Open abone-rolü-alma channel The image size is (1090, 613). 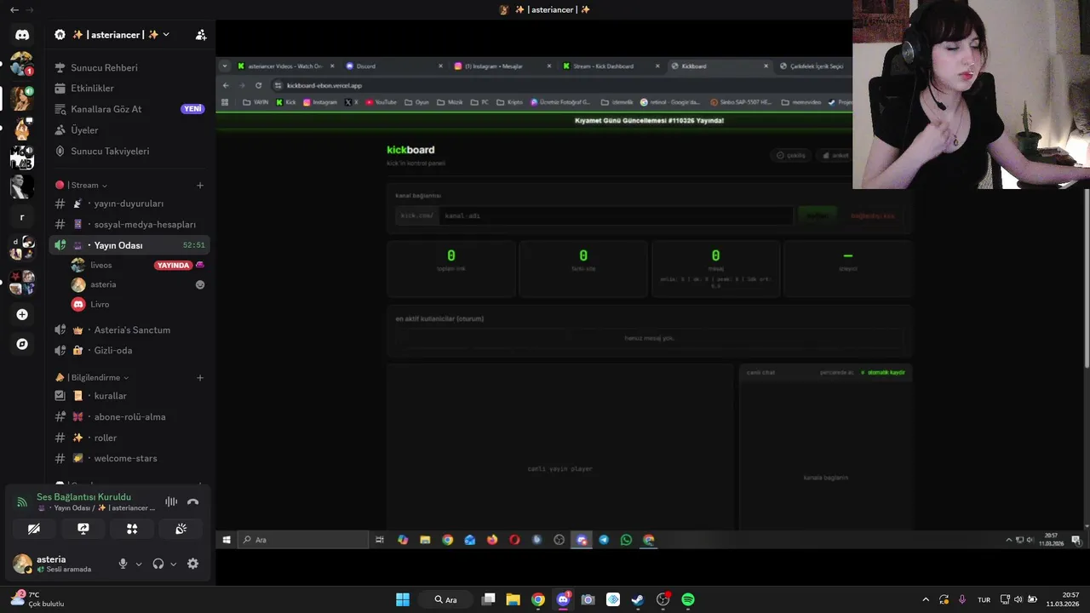coord(129,417)
